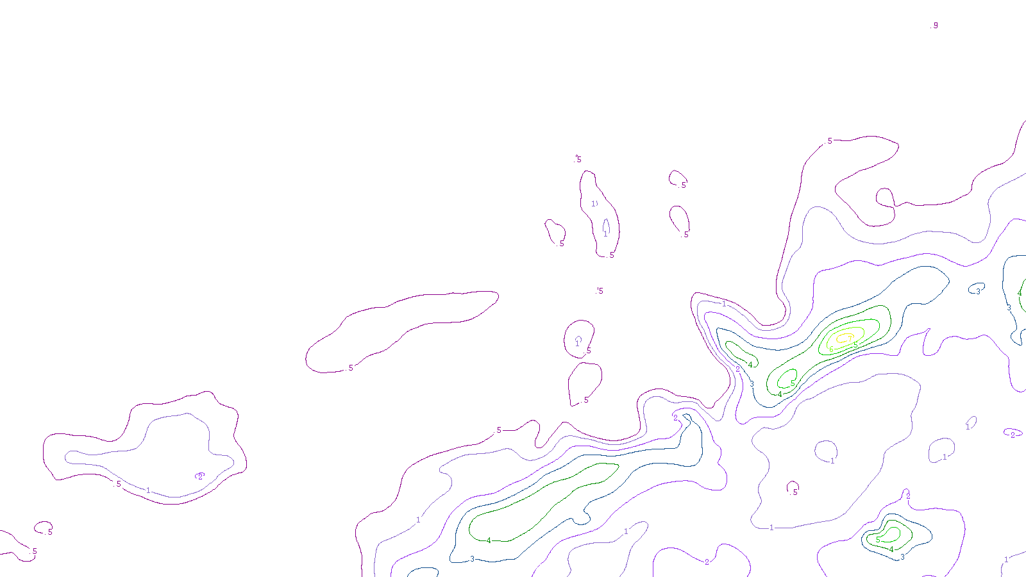
Task: Click the '5' label beside the '6' label
Action: (x=855, y=345)
